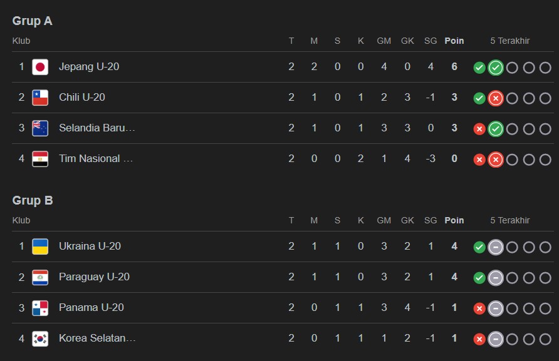Click the Japan flag icon
This screenshot has height=361, width=559.
[x=40, y=67]
